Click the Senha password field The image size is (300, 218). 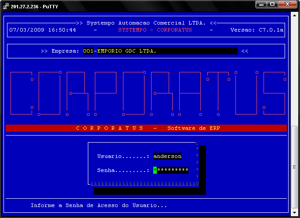click(x=171, y=170)
